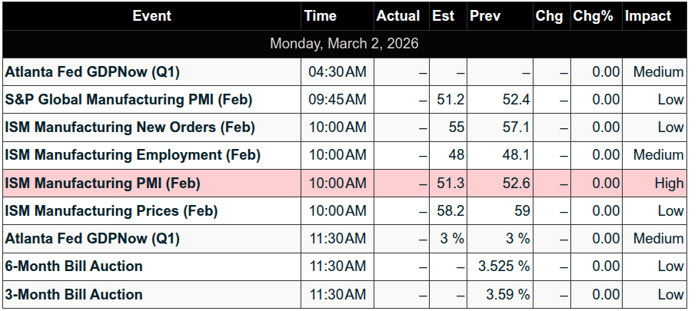Click the 3.525 % previous value
This screenshot has height=311, width=698.
[x=504, y=266]
